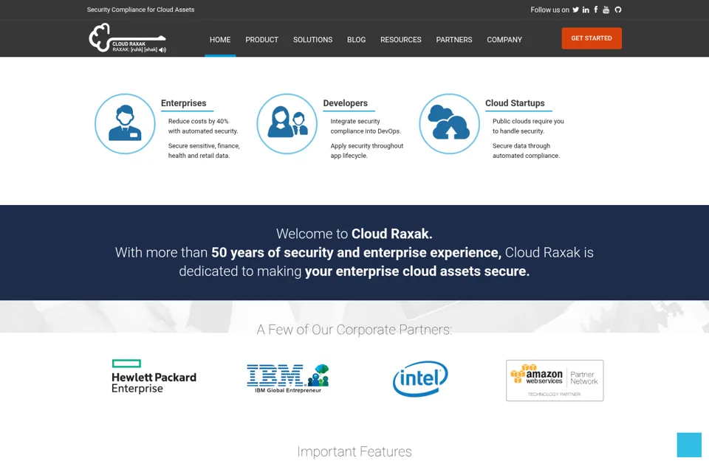This screenshot has width=709, height=472.
Task: Click 'A Few of Our Corporate Partners' heading
Action: 354,330
